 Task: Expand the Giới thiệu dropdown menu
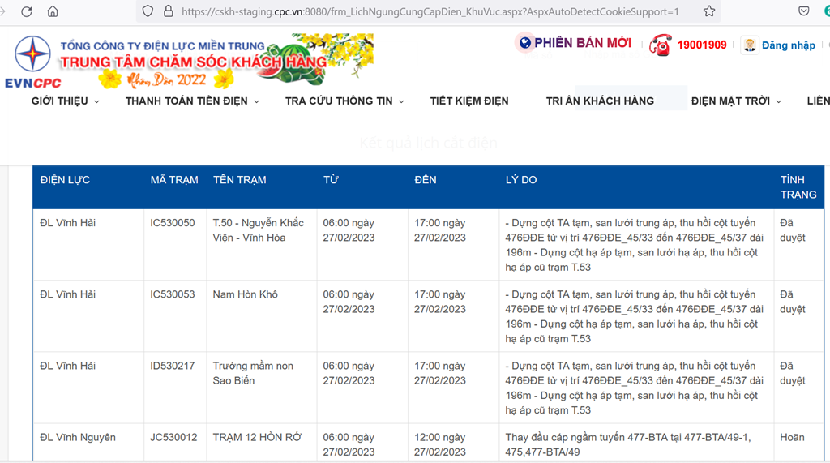(65, 101)
